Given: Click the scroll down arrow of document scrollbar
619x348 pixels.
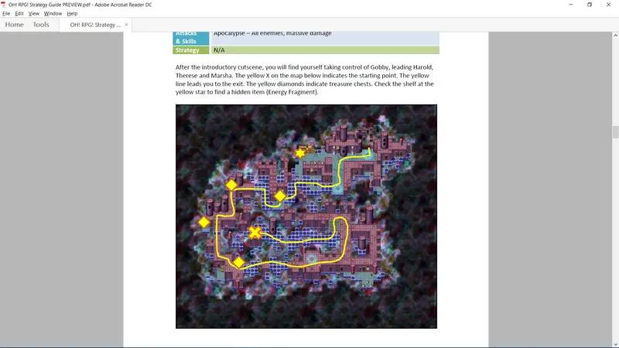Looking at the screenshot, I should [x=615, y=344].
